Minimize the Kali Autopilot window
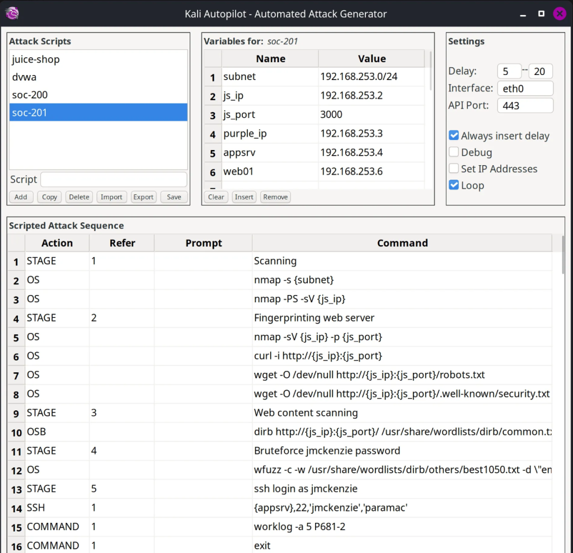573x553 pixels. pyautogui.click(x=523, y=14)
